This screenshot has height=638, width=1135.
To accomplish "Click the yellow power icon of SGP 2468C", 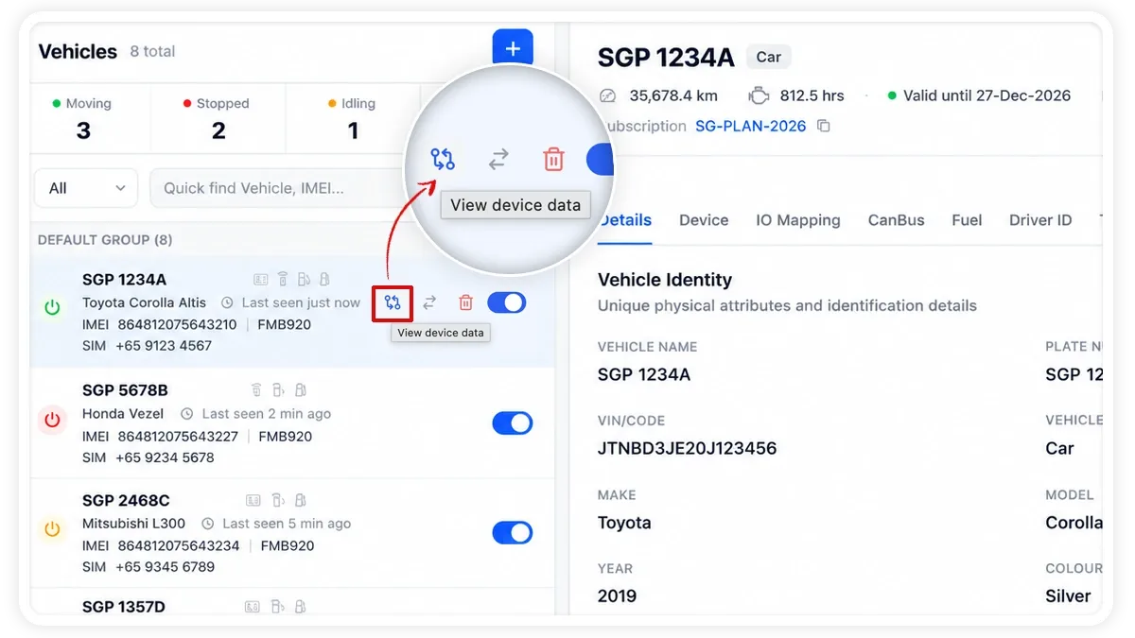I will click(x=52, y=529).
